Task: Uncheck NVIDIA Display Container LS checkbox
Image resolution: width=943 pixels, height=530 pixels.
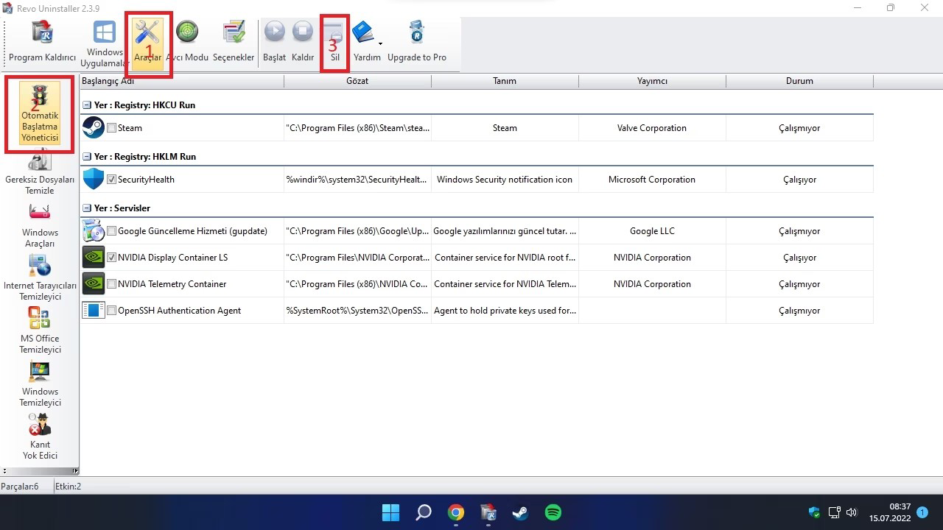Action: pos(111,258)
